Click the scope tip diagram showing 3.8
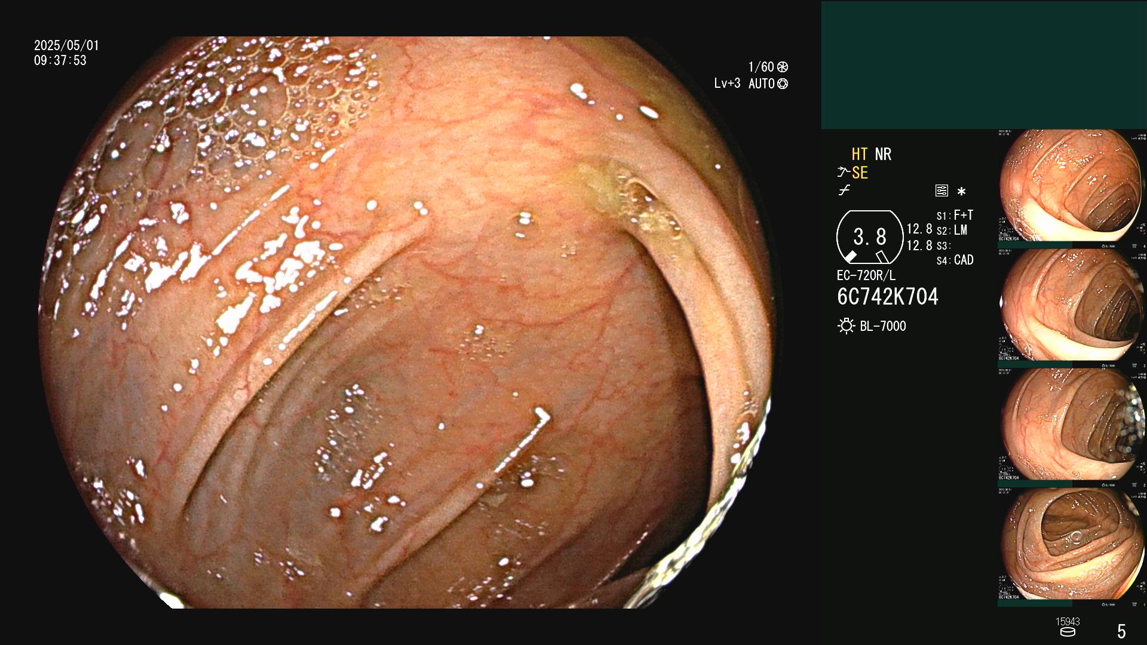1147x645 pixels. tap(870, 237)
